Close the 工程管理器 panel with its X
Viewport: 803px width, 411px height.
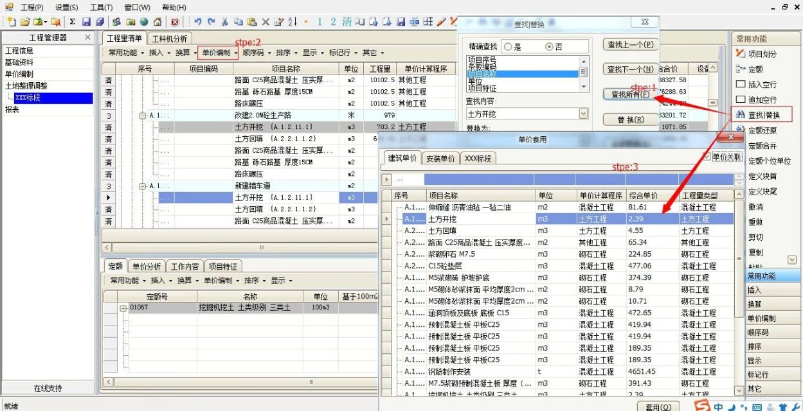(x=88, y=38)
